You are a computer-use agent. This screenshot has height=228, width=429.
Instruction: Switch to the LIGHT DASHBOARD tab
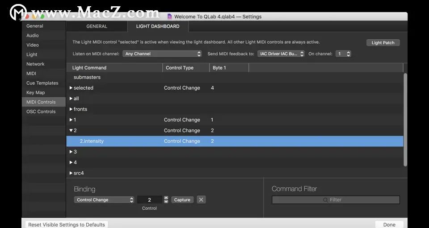pos(158,26)
